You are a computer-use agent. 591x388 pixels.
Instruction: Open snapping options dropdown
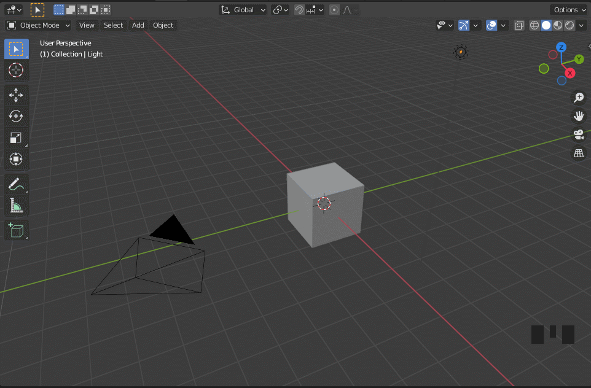click(316, 10)
